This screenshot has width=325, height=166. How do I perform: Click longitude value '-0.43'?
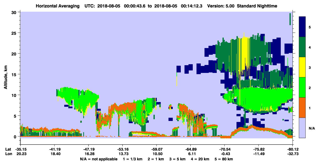(224, 154)
